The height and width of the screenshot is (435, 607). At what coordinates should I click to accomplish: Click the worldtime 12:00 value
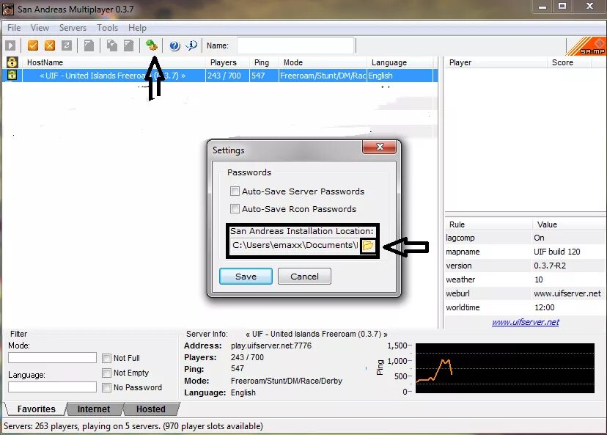pos(544,307)
